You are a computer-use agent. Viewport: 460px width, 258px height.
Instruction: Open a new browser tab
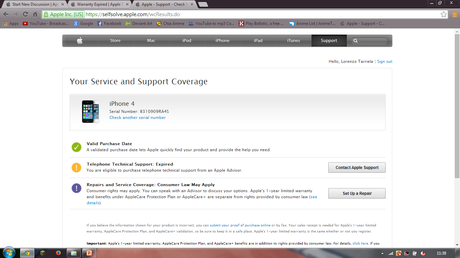(x=203, y=4)
